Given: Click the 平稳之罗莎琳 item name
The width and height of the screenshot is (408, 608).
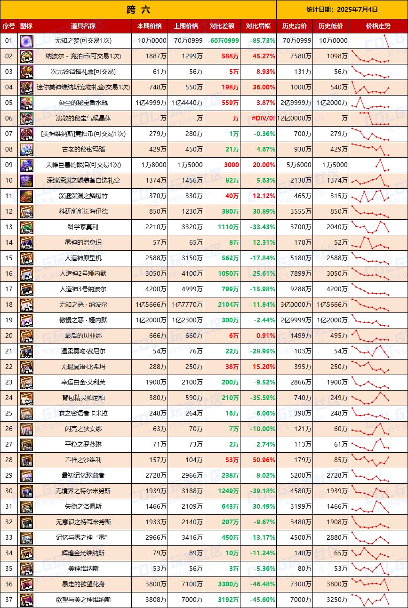Looking at the screenshot, I should coord(83,445).
